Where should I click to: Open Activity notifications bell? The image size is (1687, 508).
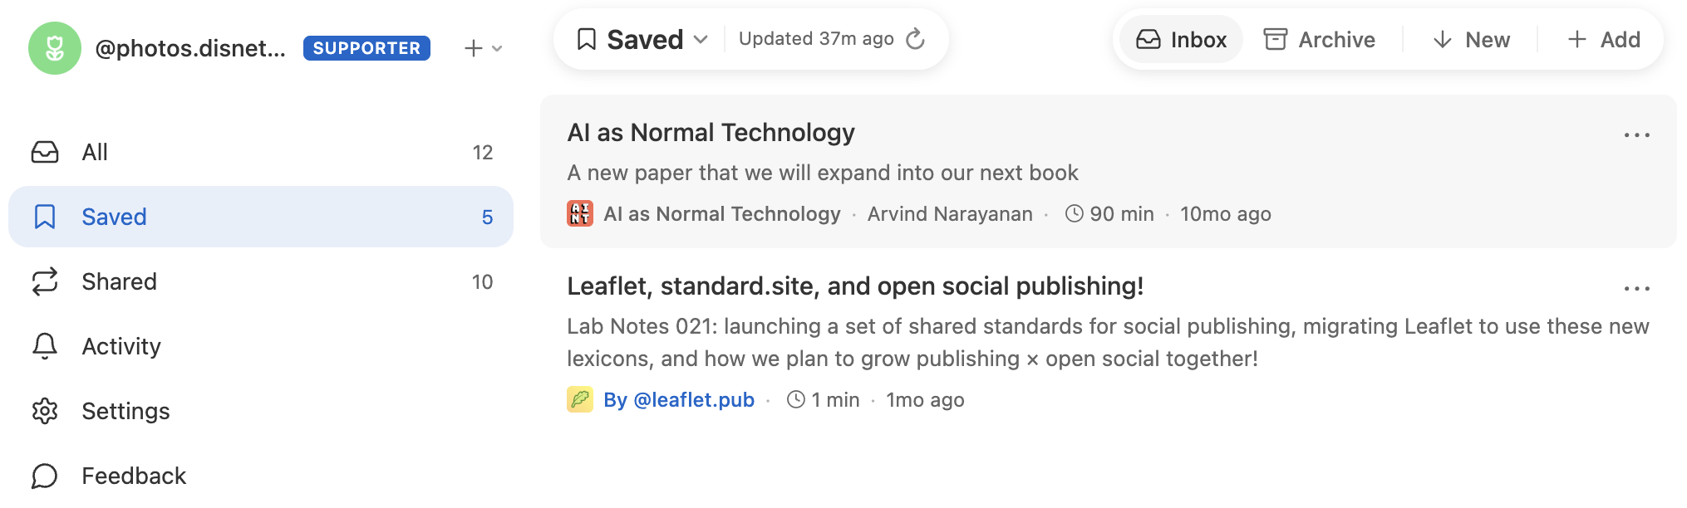45,346
